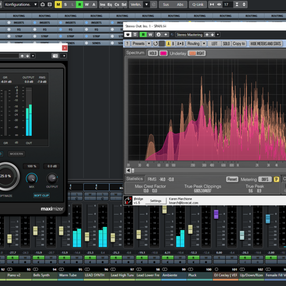The width and height of the screenshot is (286, 286).
Task: Click the Pluck channel volume fader
Action: point(190,229)
